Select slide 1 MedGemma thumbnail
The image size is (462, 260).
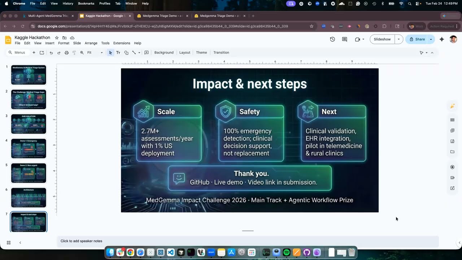point(29,75)
